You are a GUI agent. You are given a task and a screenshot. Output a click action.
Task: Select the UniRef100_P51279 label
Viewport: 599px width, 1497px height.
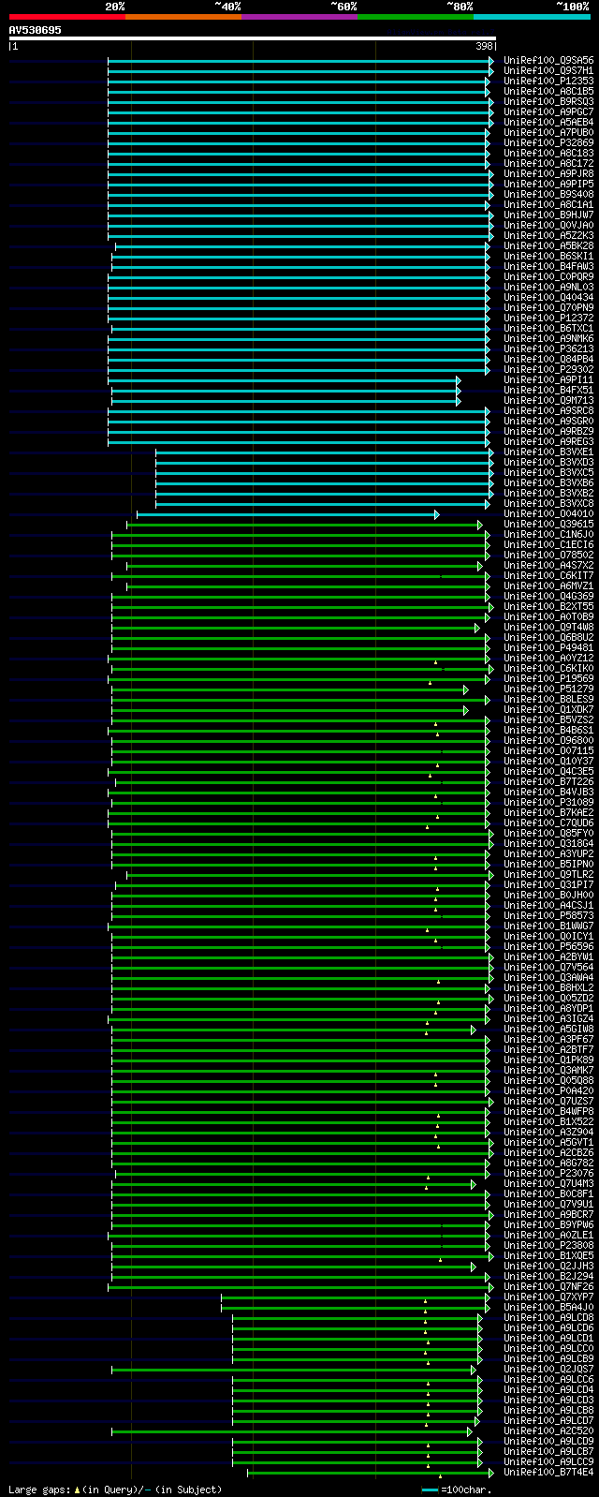tap(548, 689)
